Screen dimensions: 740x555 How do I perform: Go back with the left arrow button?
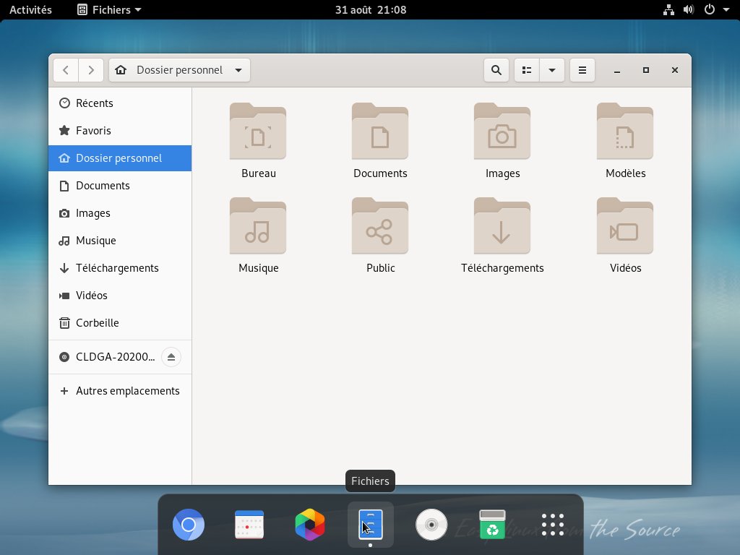click(66, 70)
